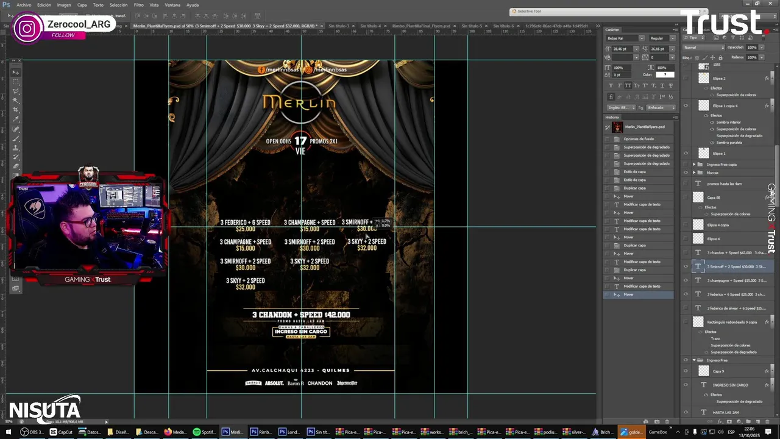The image size is (780, 439).
Task: Show the promos hasta las 4am layer
Action: coord(686,184)
